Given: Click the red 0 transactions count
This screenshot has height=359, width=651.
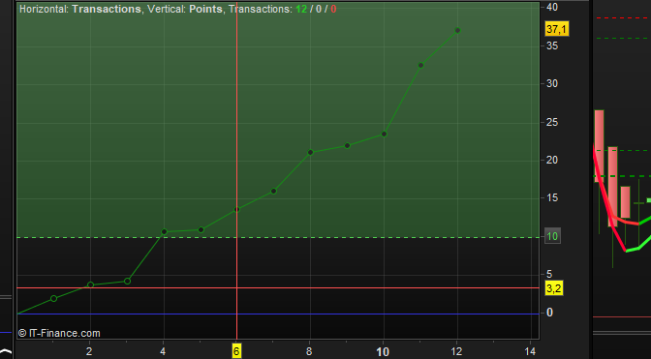Looking at the screenshot, I should [x=333, y=9].
